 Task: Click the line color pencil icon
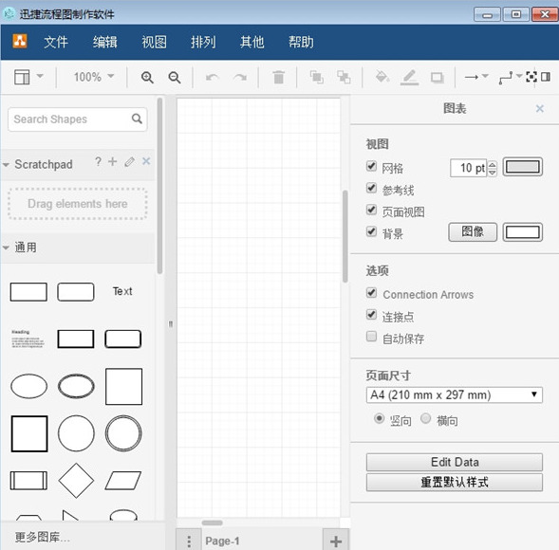[x=409, y=77]
